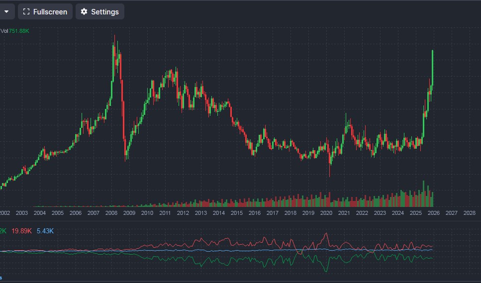This screenshot has width=481, height=283.
Task: Click the Vol 751.88K volume label
Action: click(x=15, y=31)
